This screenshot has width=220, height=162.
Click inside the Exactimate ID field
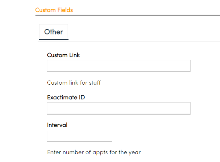click(118, 108)
